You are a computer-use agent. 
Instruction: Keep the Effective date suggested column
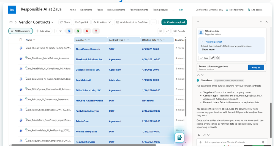tap(204, 58)
